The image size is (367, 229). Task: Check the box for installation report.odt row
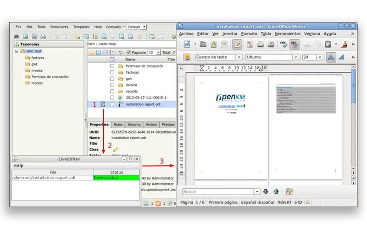(x=112, y=104)
